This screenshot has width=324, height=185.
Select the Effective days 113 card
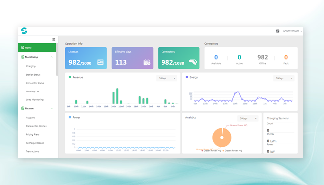click(x=132, y=58)
